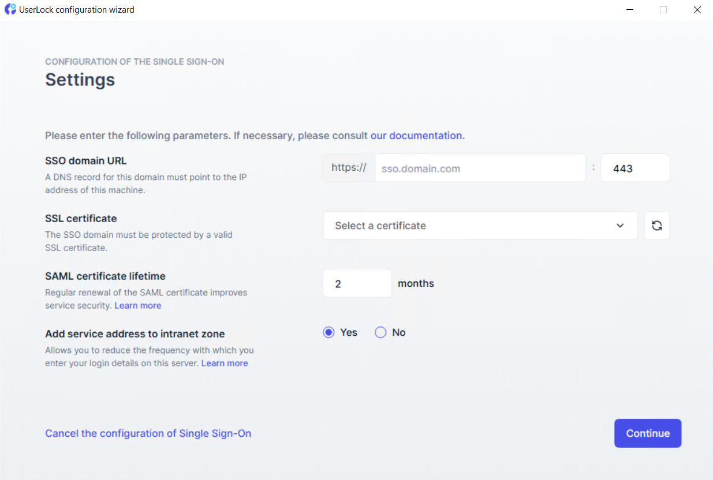Image resolution: width=713 pixels, height=480 pixels.
Task: Click the SSO domain URL field
Action: tap(480, 168)
